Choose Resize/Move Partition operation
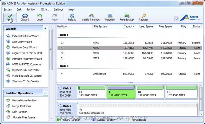The width and height of the screenshot is (205, 124). (24, 100)
